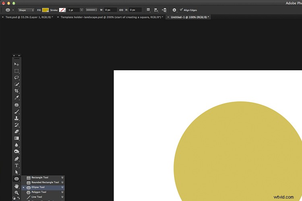The height and width of the screenshot is (201, 302).
Task: Close the floating toolbox panel
Action: click(14, 55)
